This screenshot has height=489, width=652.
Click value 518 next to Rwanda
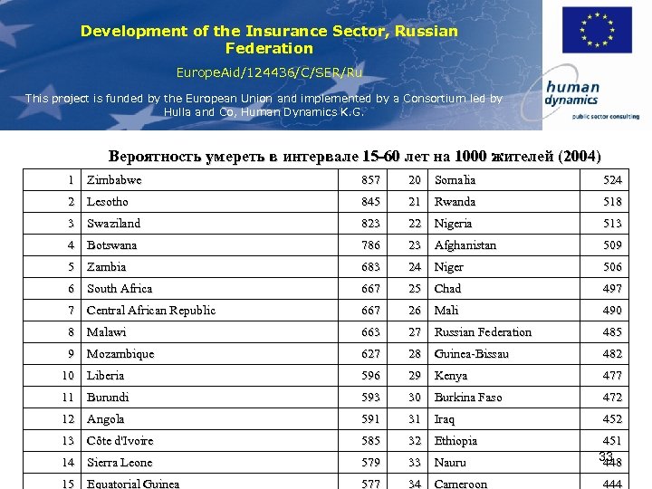pos(612,202)
